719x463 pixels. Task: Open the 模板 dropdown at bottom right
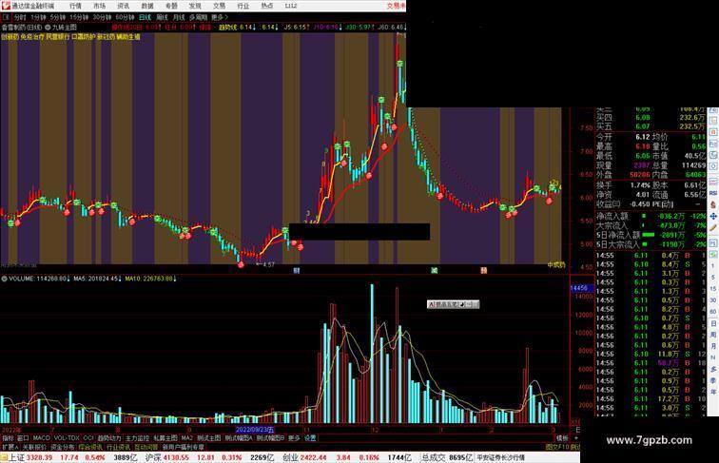pyautogui.click(x=562, y=438)
